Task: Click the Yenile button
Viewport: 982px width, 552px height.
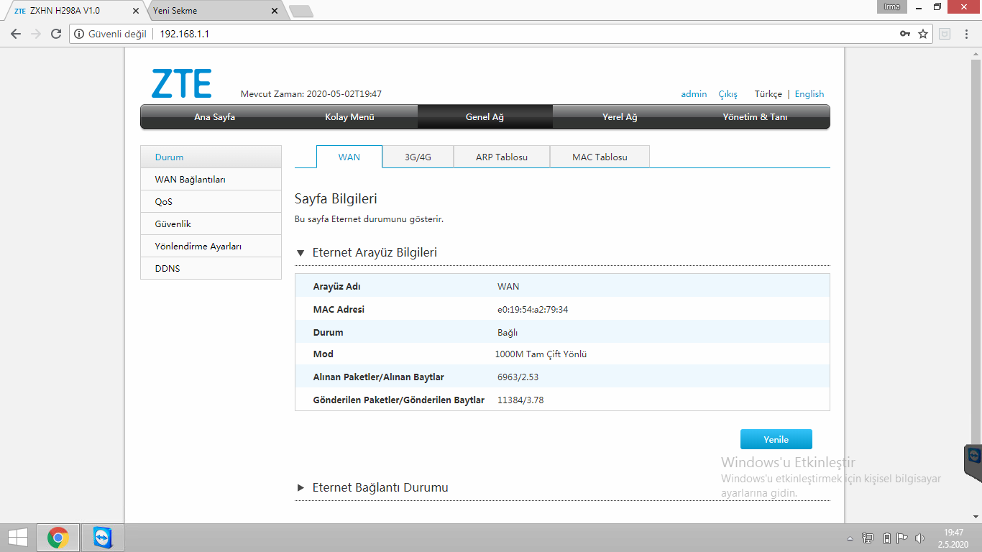Action: click(x=776, y=439)
